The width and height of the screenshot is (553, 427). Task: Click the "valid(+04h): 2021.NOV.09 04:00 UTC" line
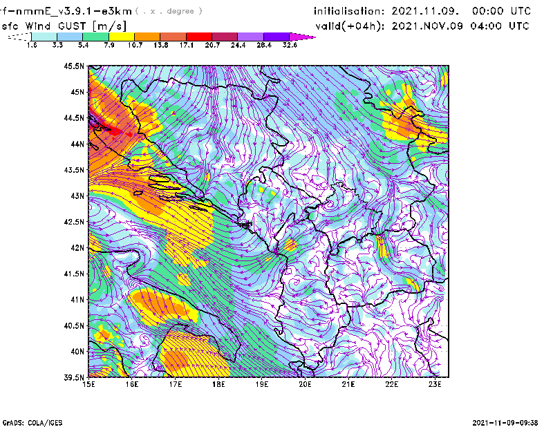[x=422, y=26]
